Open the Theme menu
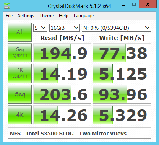Viewport: 159px width, 145px height. click(x=46, y=16)
